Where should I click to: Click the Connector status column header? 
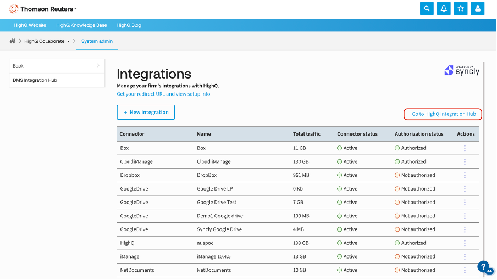(x=357, y=134)
